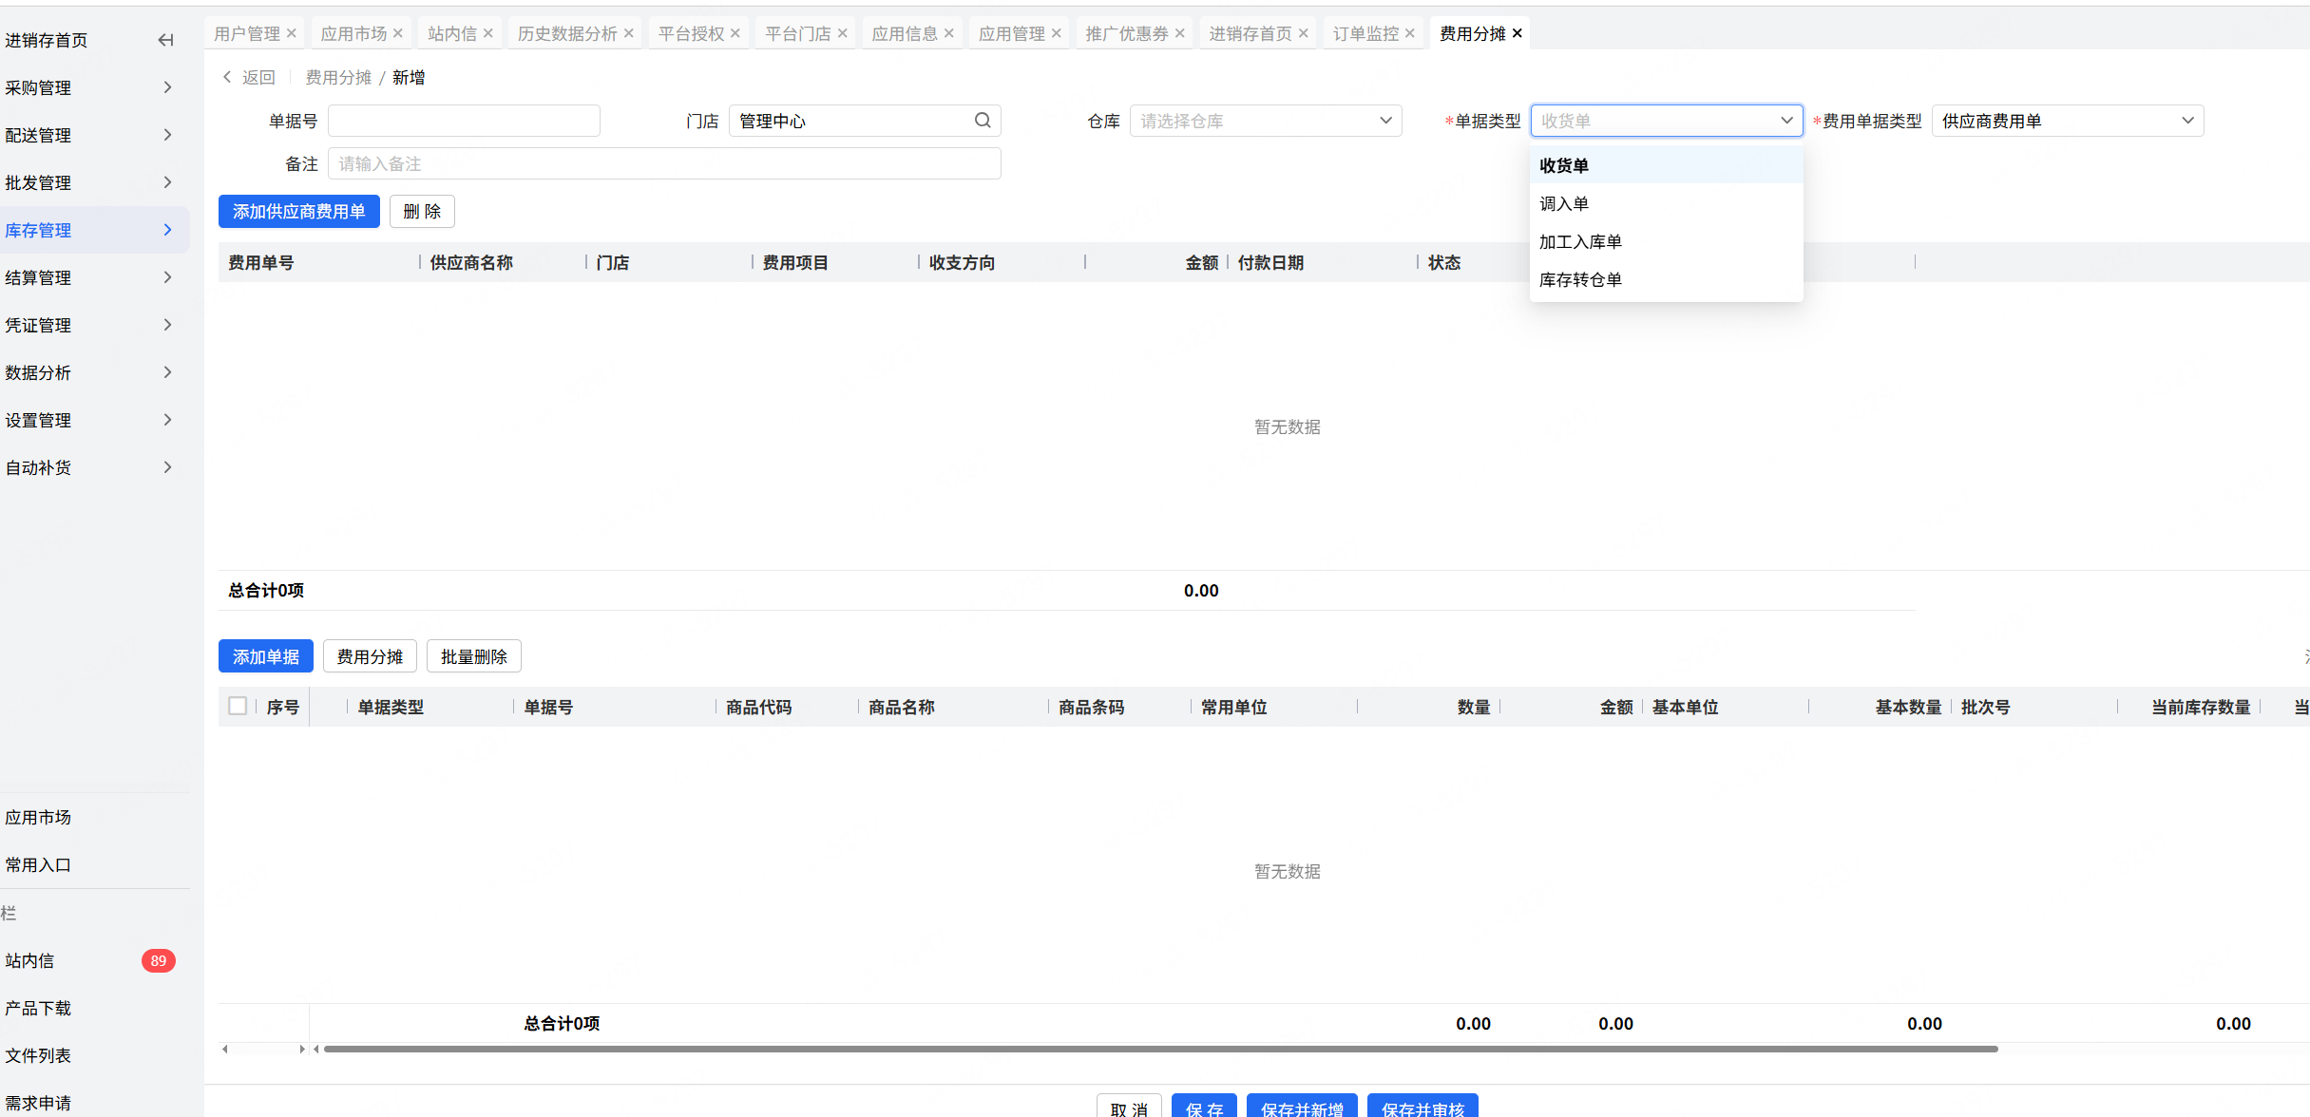Switch to the 应用市场 tab
Viewport: 2310px width, 1117px height.
click(353, 33)
